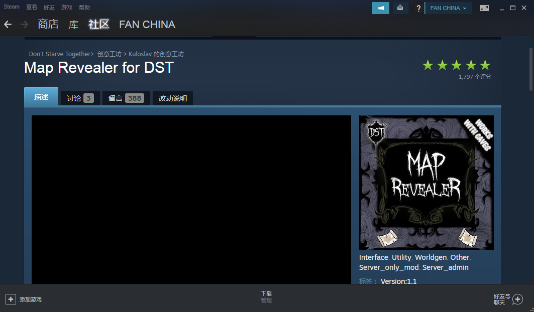
Task: Open the 查看 menu
Action: pyautogui.click(x=32, y=7)
